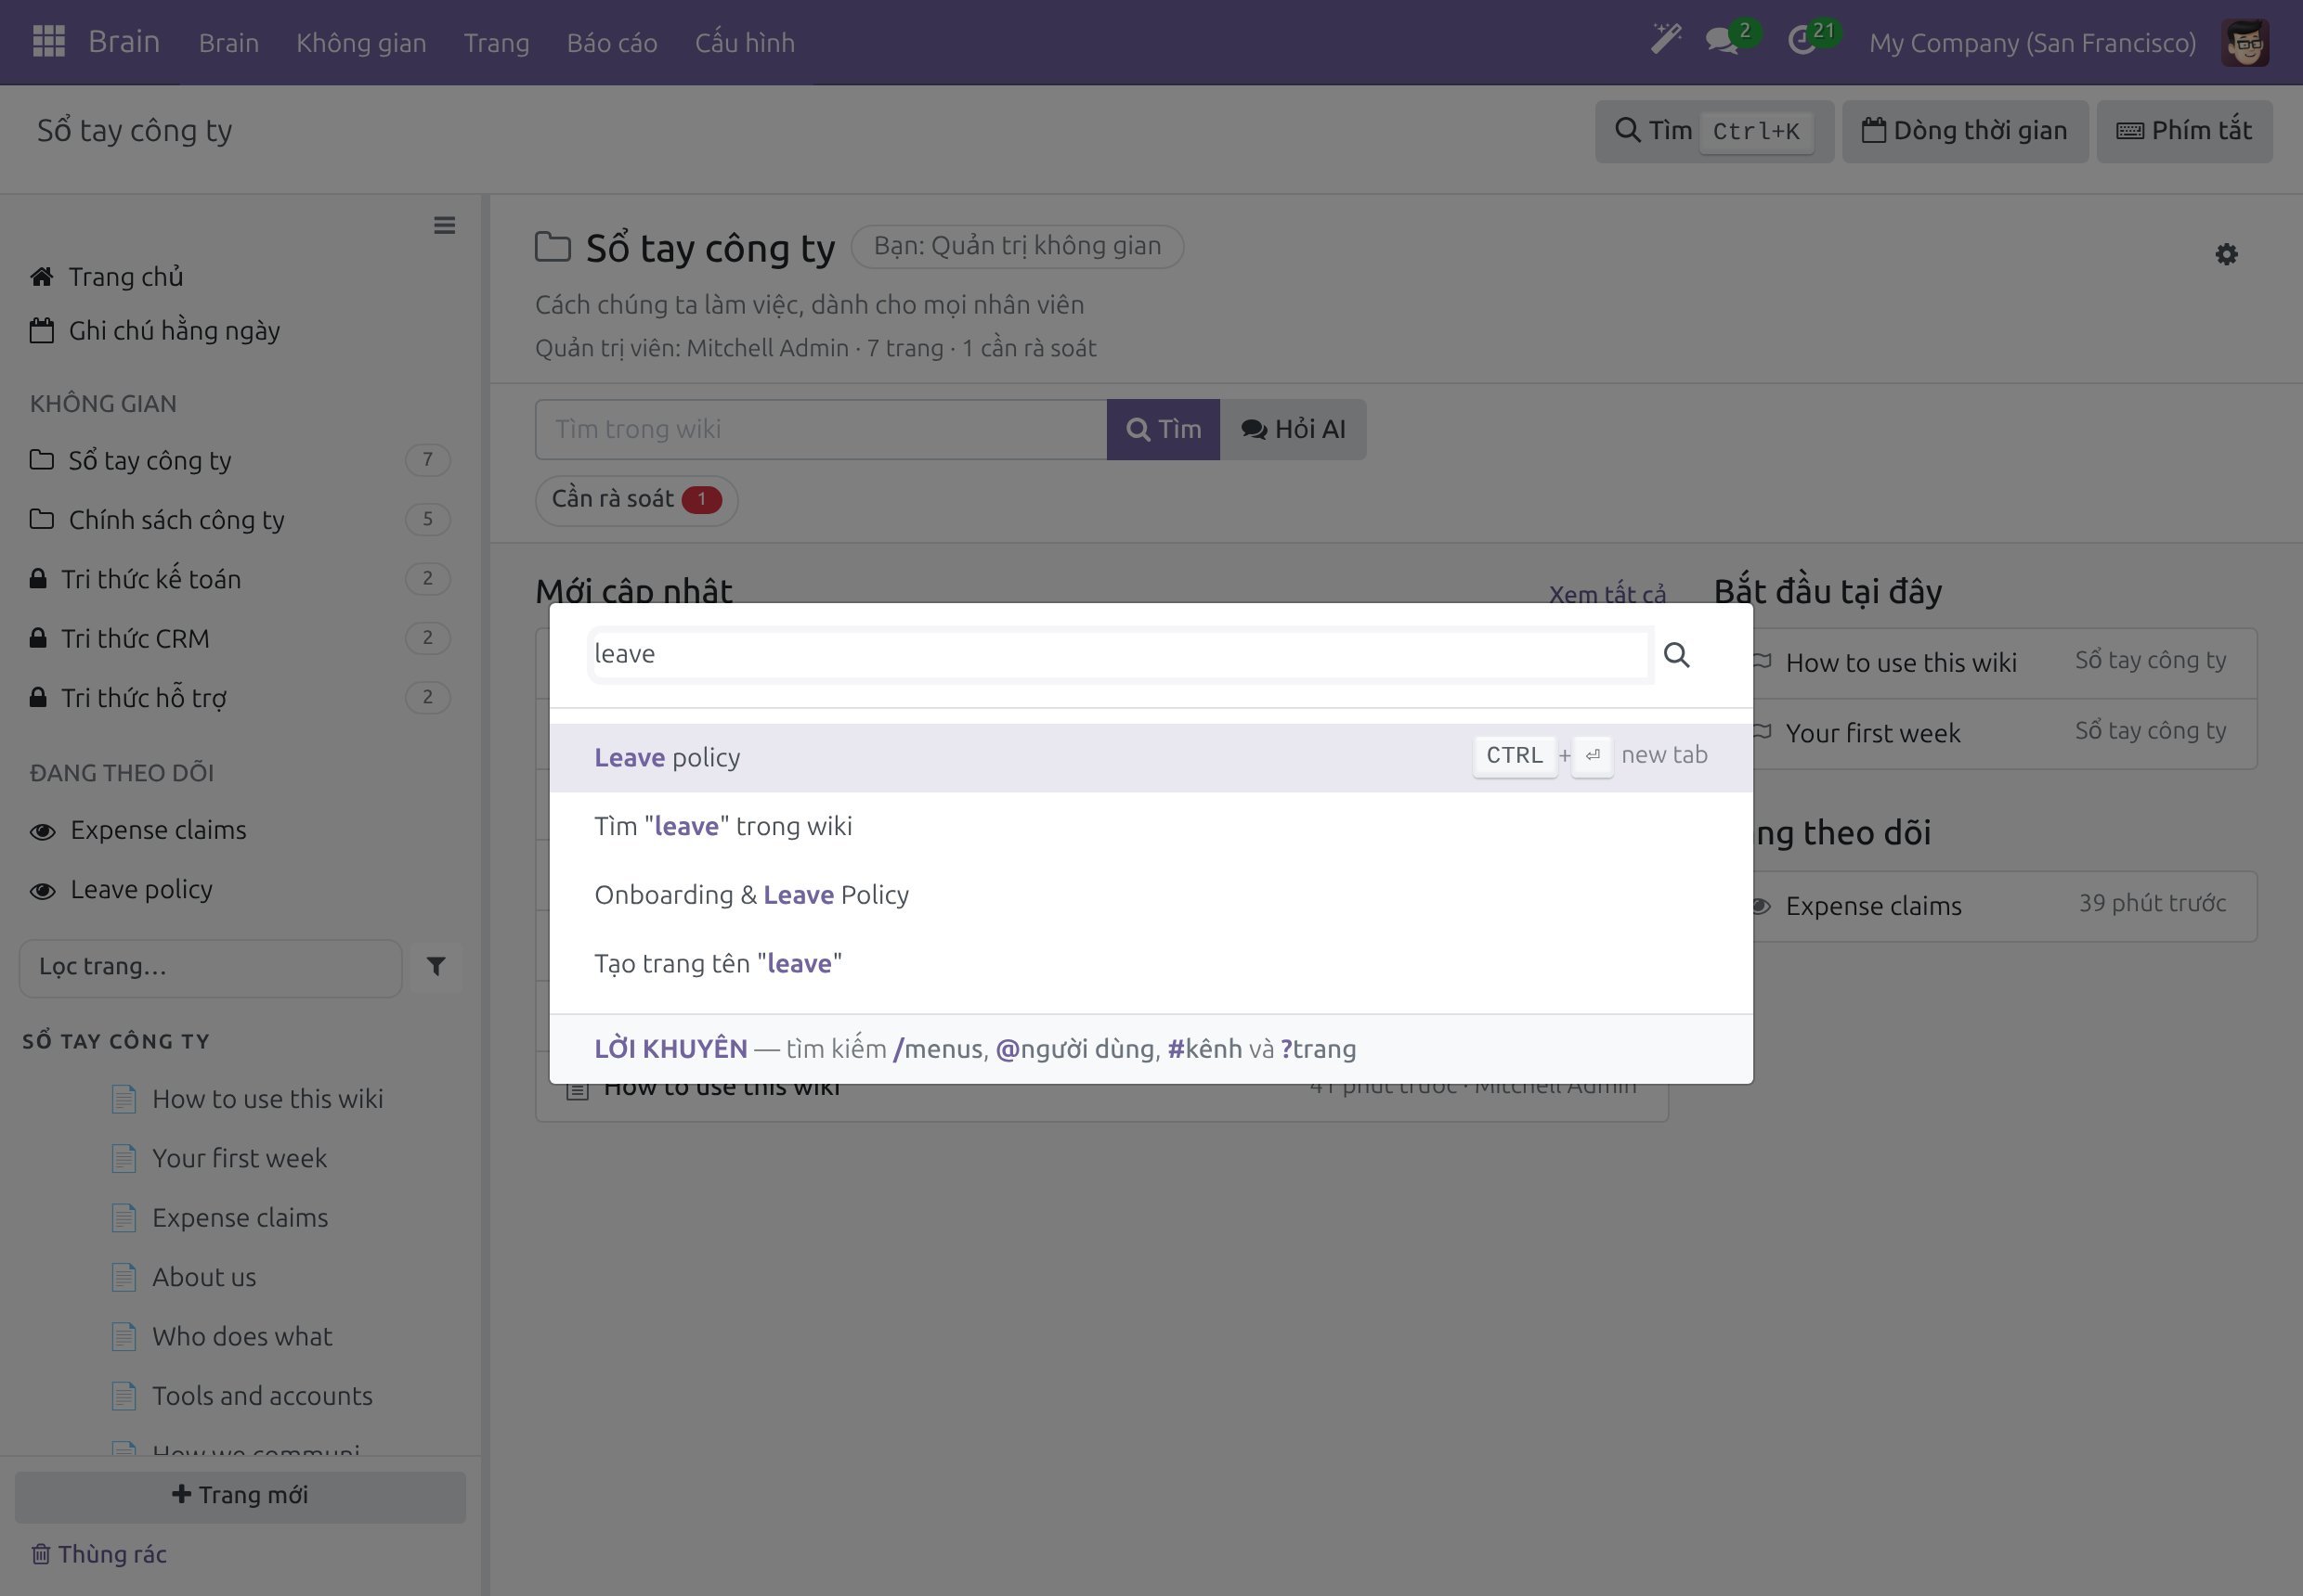
Task: Click the home icon for Trang chủ
Action: point(41,276)
